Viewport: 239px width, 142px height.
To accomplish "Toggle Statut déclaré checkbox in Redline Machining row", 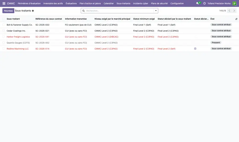I will [195, 49].
